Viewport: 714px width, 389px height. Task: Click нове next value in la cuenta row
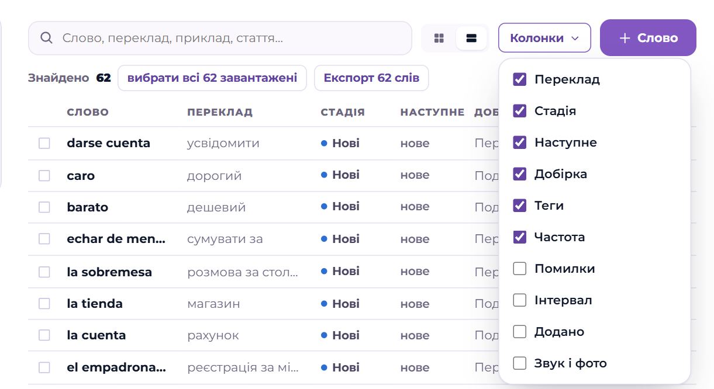point(415,336)
